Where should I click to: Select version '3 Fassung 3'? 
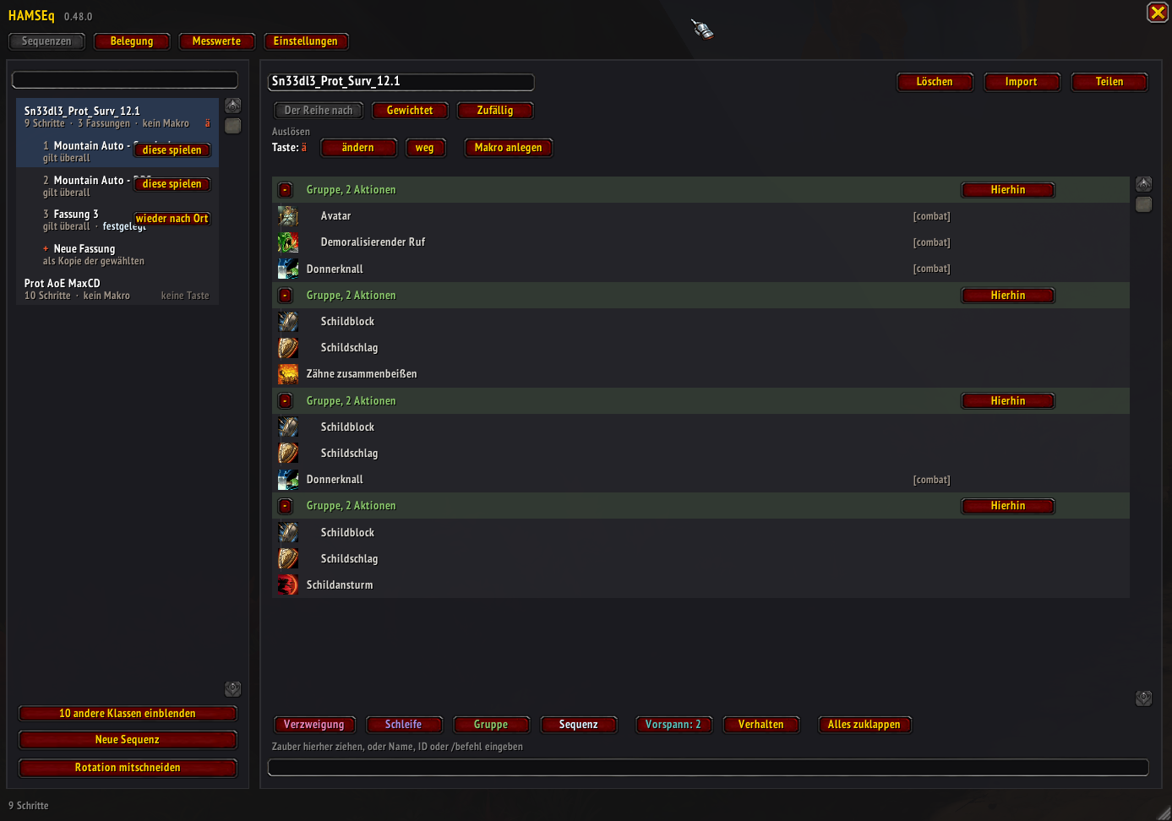[x=117, y=220]
